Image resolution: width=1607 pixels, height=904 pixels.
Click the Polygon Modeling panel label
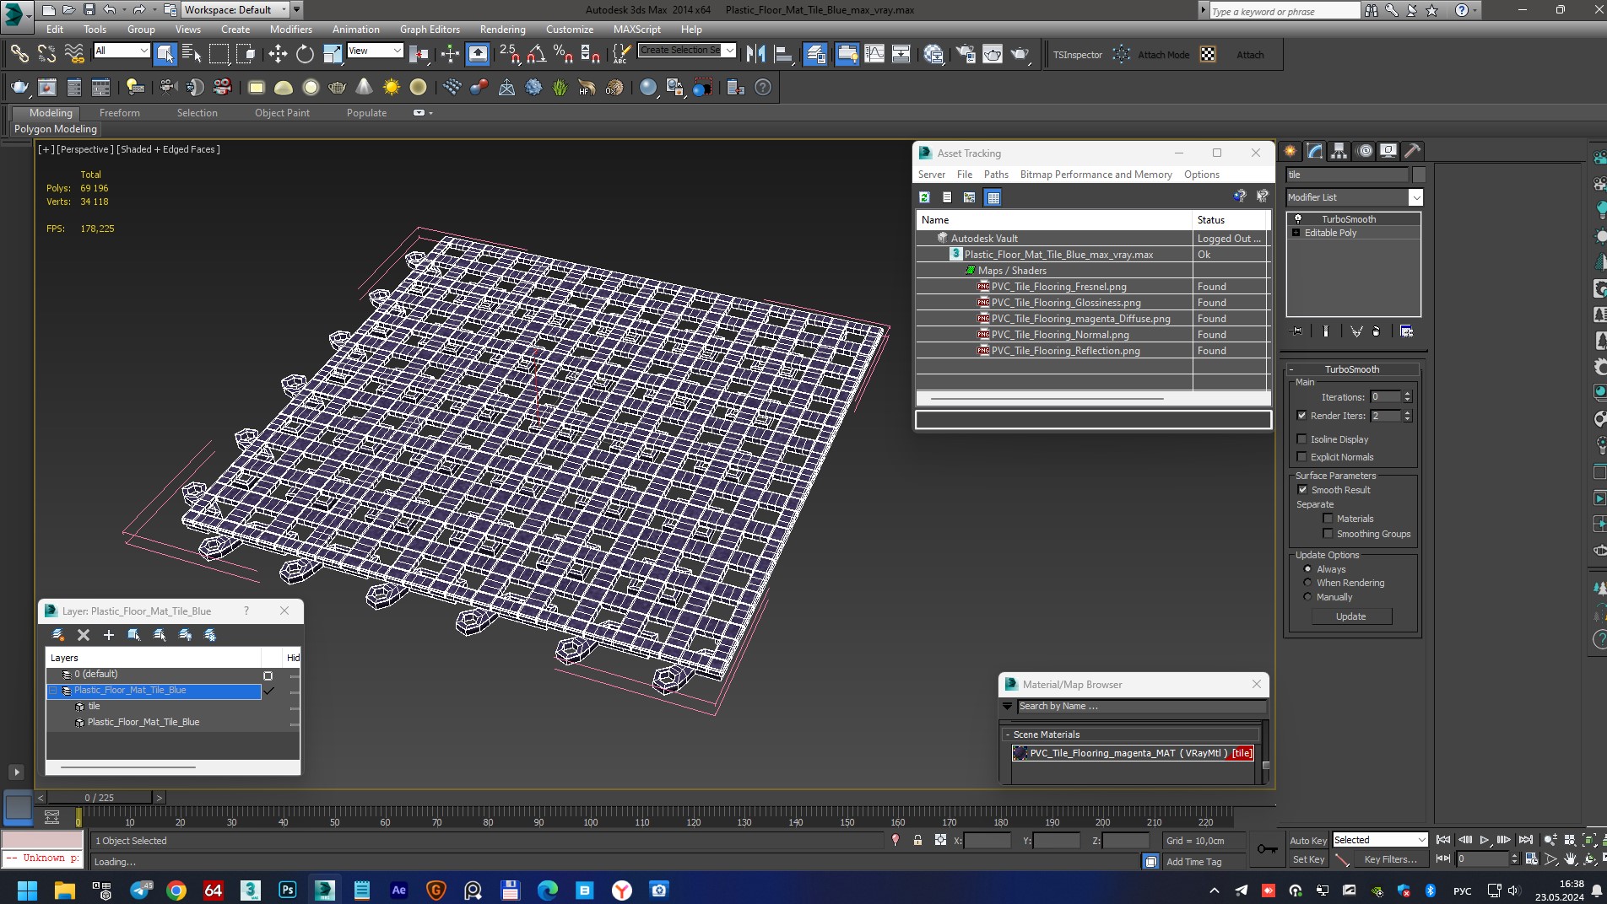56,129
